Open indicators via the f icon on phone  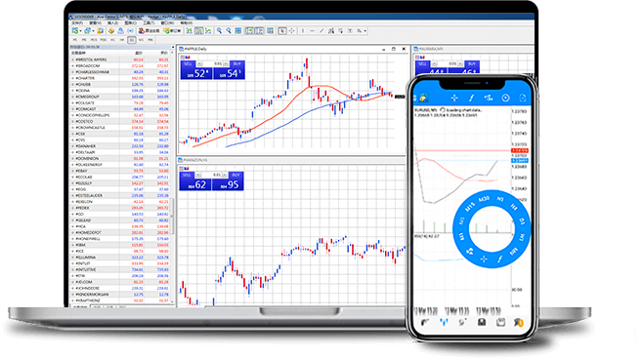pos(471,98)
